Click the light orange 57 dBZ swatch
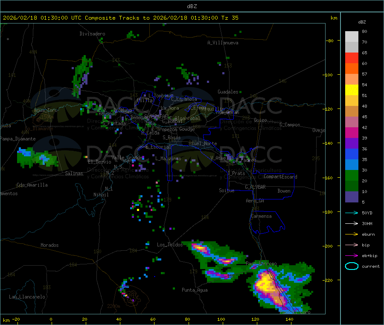 point(352,79)
